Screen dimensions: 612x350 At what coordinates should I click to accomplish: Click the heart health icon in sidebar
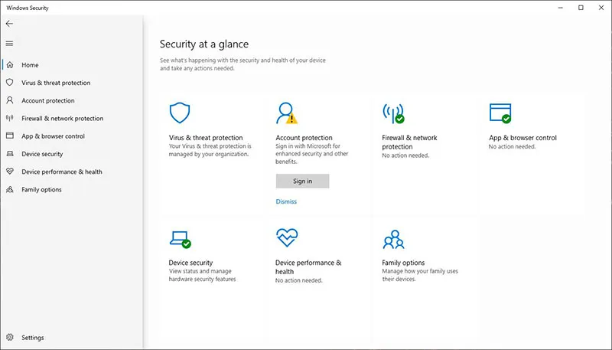[10, 172]
